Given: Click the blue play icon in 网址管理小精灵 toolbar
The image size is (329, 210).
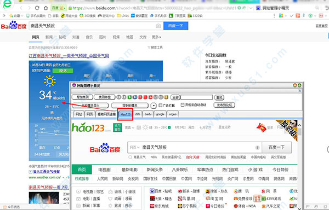Looking at the screenshot, I should pyautogui.click(x=135, y=97).
